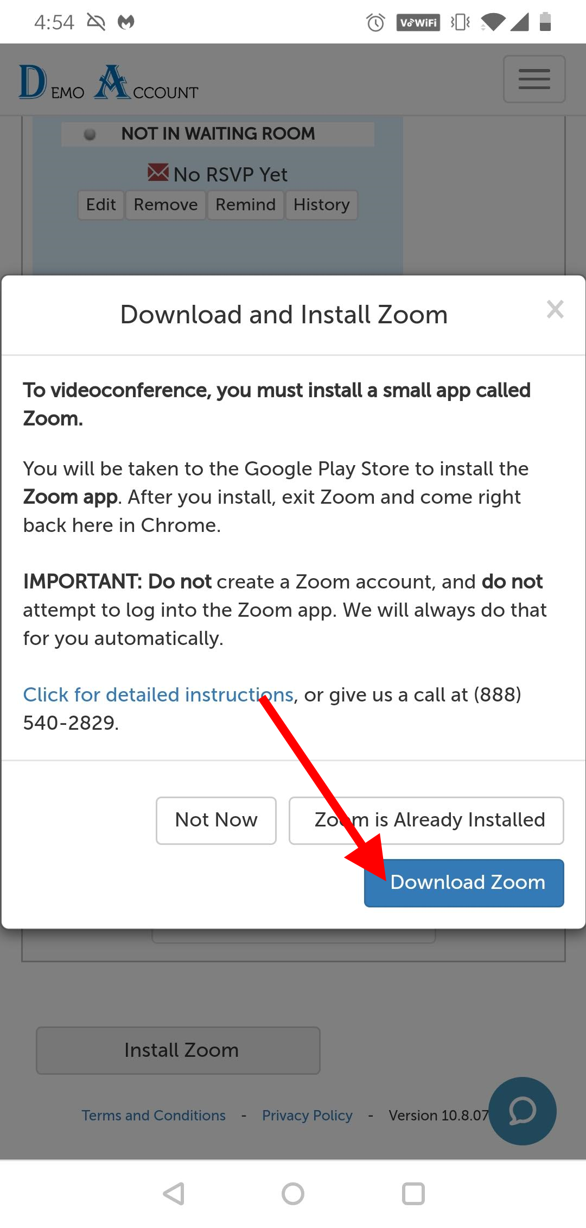Open the detailed instructions link
This screenshot has width=586, height=1228.
(158, 694)
